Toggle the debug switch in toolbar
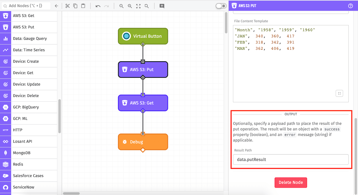 [x=221, y=6]
